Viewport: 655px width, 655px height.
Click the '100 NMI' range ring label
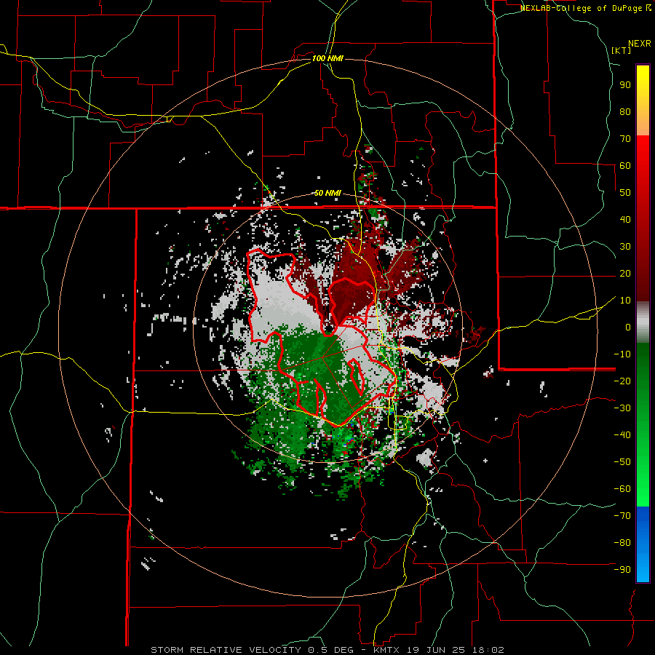[327, 58]
